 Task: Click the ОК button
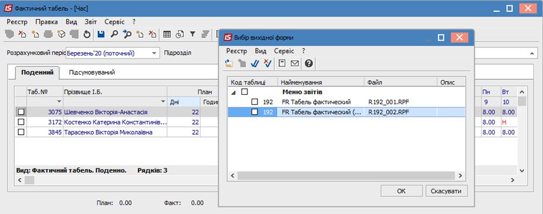401,191
